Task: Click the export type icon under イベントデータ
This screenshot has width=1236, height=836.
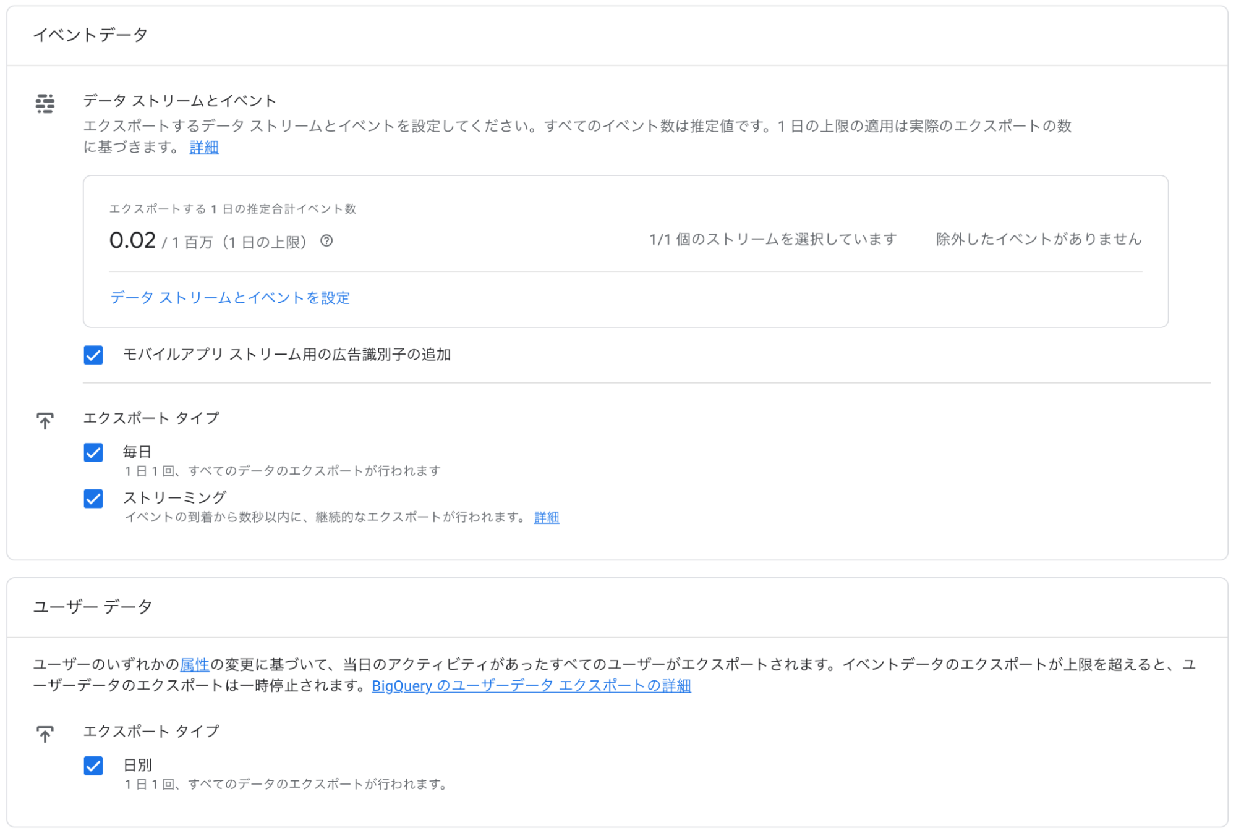Action: pyautogui.click(x=45, y=421)
